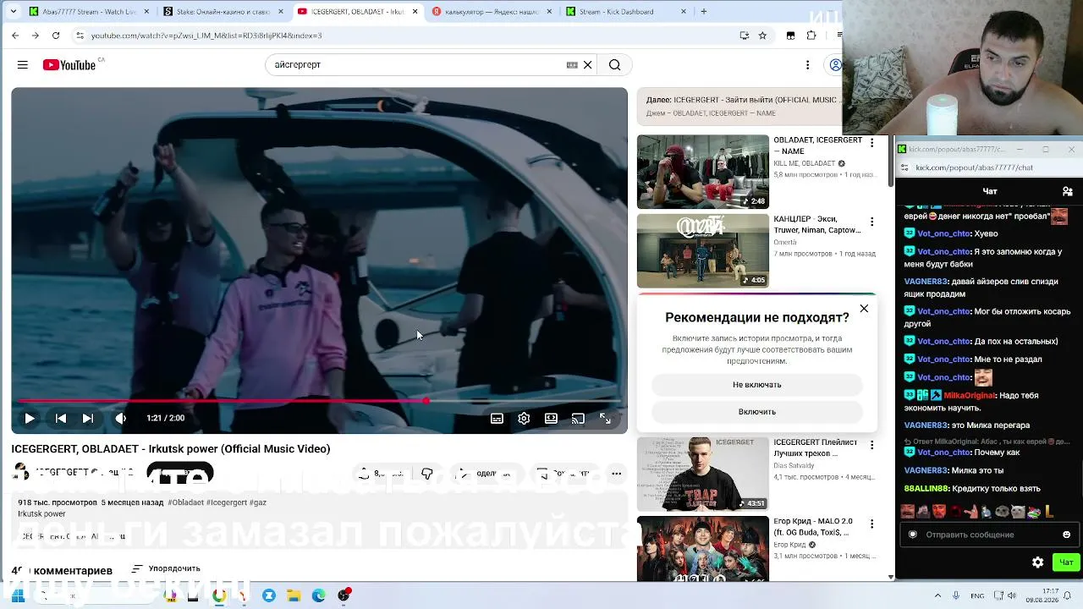Click the install-app icon in address bar
The image size is (1083, 609).
point(744,36)
